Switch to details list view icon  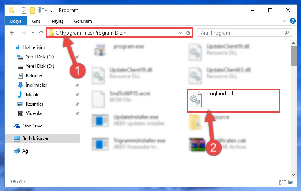pos(283,182)
